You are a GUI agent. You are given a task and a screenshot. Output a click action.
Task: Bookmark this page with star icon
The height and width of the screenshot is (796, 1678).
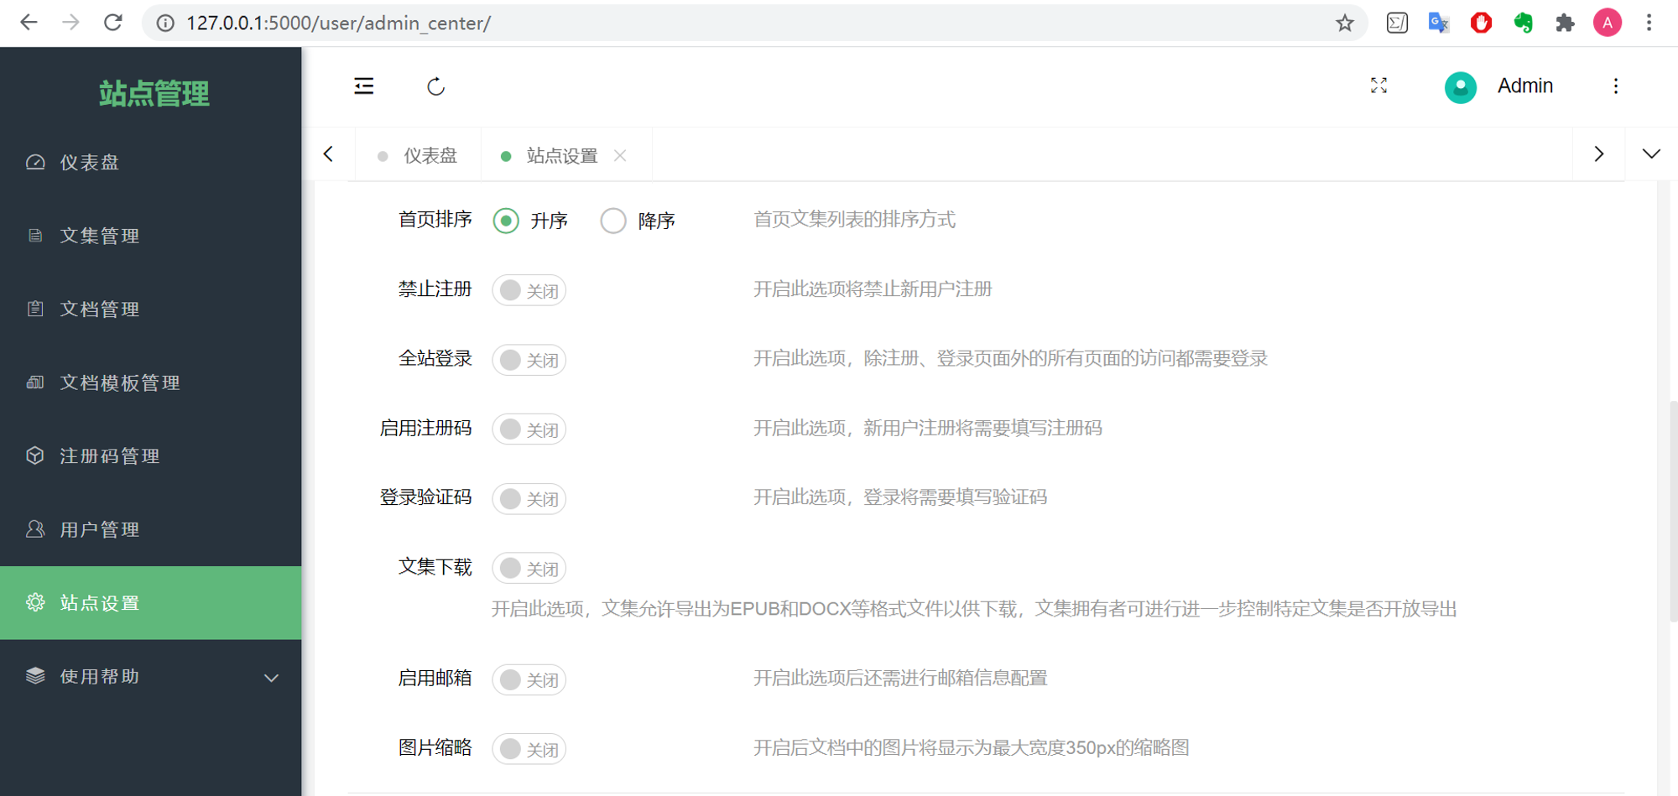1345,23
